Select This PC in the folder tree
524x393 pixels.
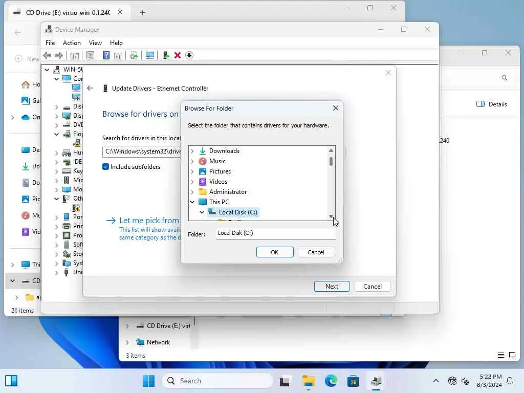tap(219, 202)
